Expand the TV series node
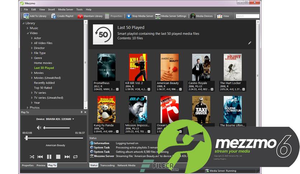Image resolution: width=300 pixels, height=174 pixels. pyautogui.click(x=32, y=92)
